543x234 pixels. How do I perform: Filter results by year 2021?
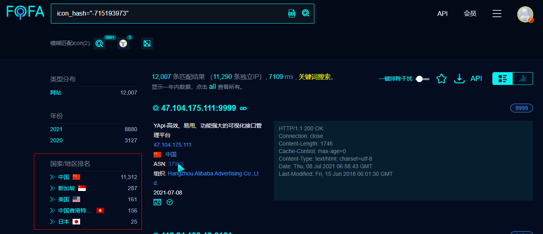(56, 129)
